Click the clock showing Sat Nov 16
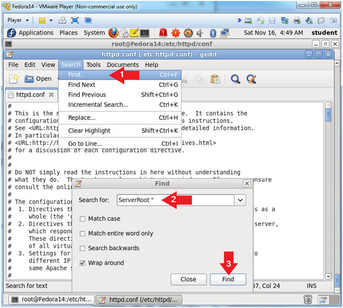Screen dimensions: 343x308 [273, 33]
